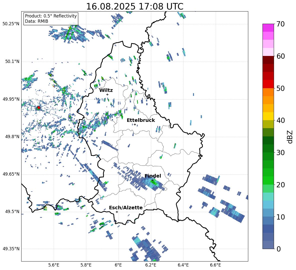Click the 49.5°N latitude tick label
Screen dimensions: 296x270
coord(12,212)
